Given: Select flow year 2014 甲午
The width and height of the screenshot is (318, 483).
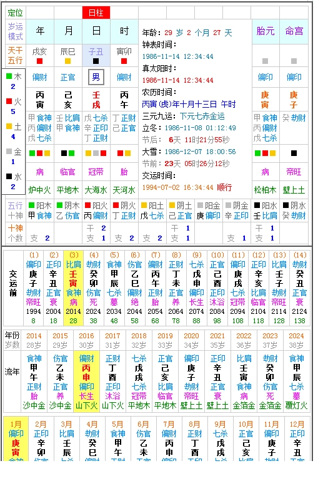Looking at the screenshot, I should click(34, 382).
